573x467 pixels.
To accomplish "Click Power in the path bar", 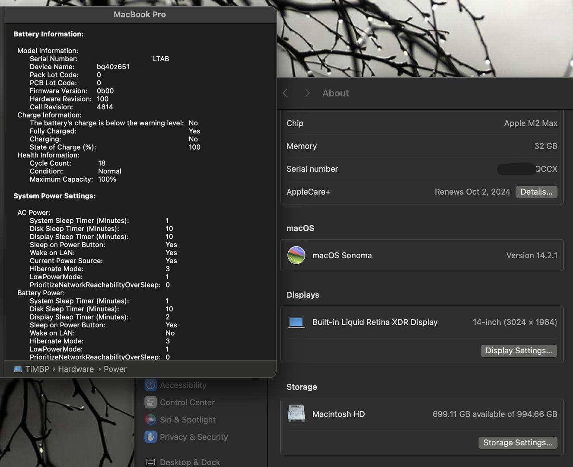I will 115,369.
